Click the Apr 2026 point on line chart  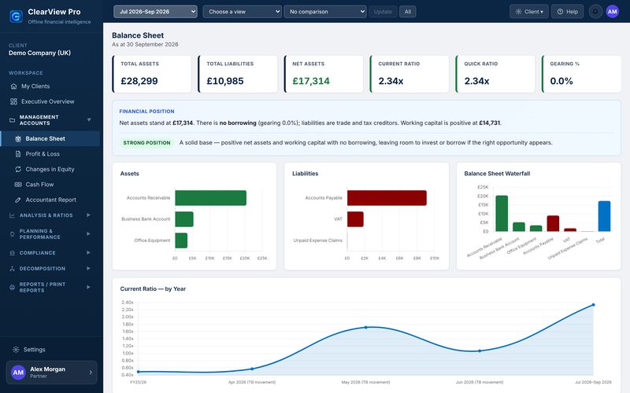click(x=252, y=369)
